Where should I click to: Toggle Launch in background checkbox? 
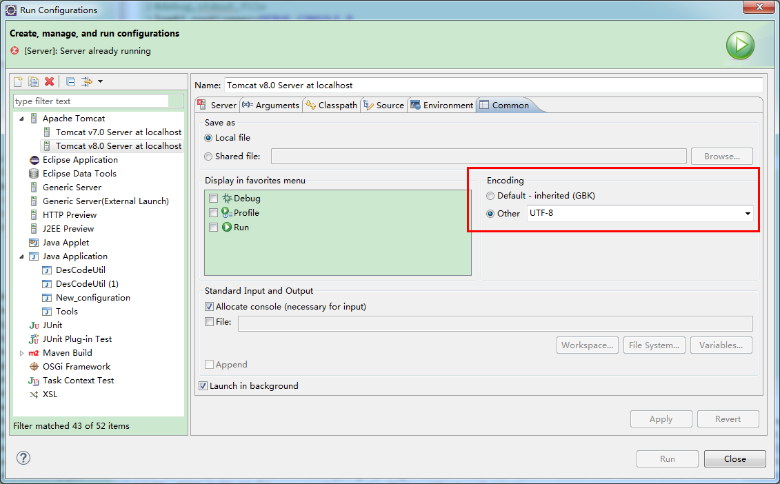pos(203,385)
